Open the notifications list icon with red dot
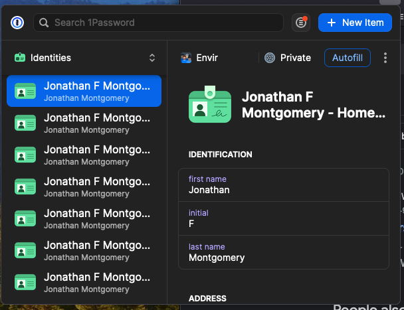 pyautogui.click(x=301, y=23)
